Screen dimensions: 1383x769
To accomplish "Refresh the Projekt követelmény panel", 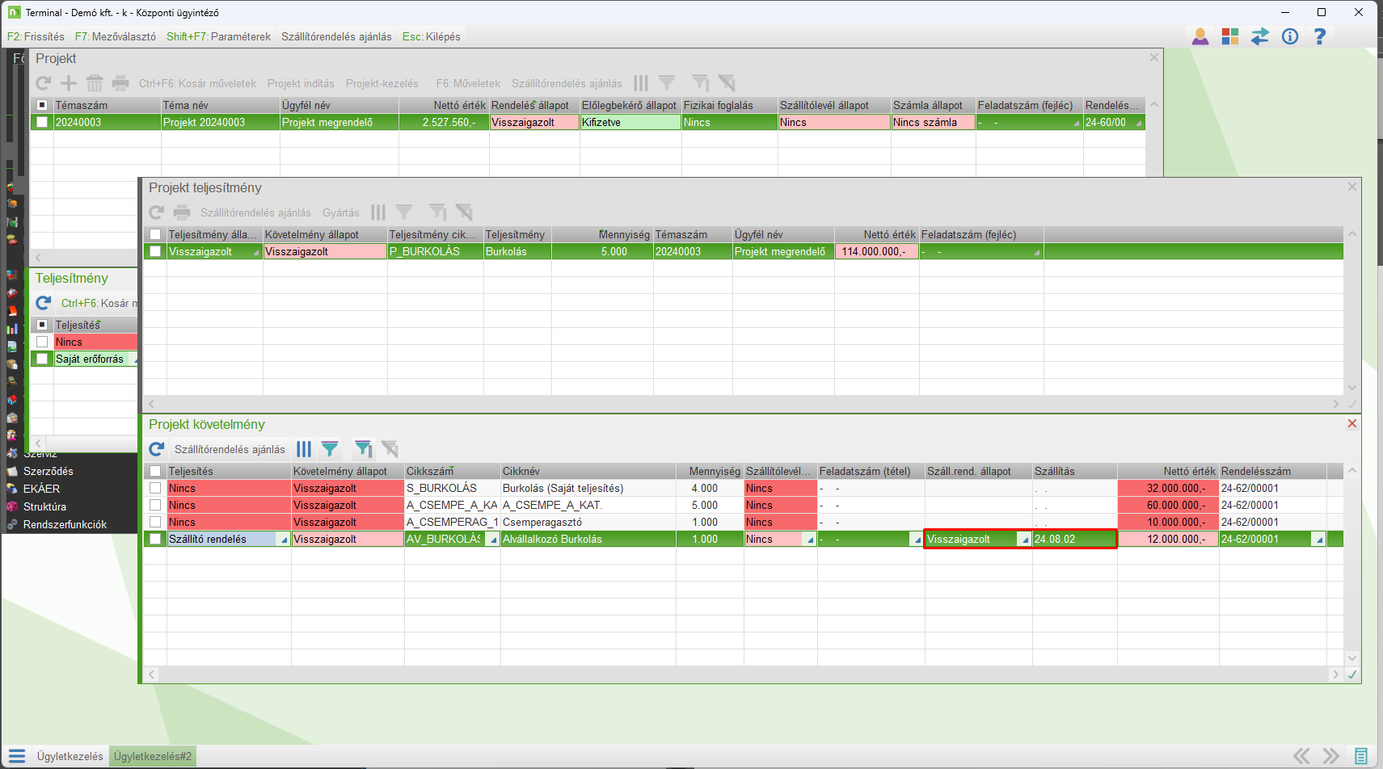I will 157,449.
